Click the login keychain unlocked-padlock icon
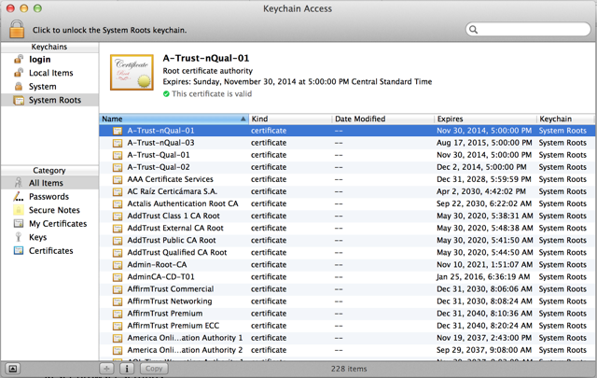 coord(19,59)
